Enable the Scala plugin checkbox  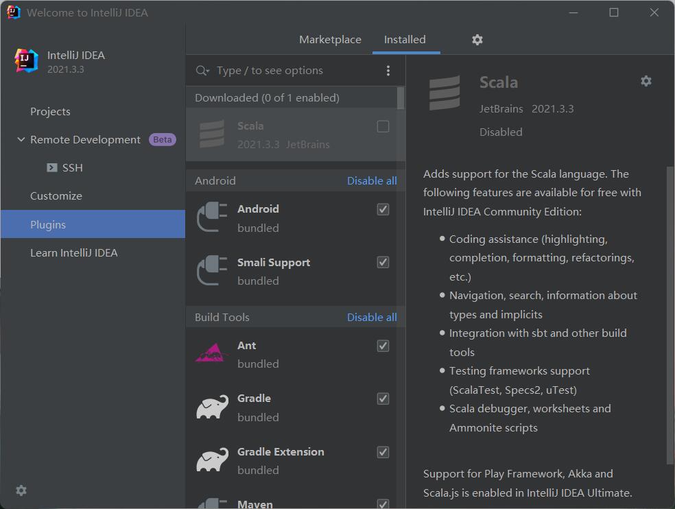pyautogui.click(x=383, y=126)
